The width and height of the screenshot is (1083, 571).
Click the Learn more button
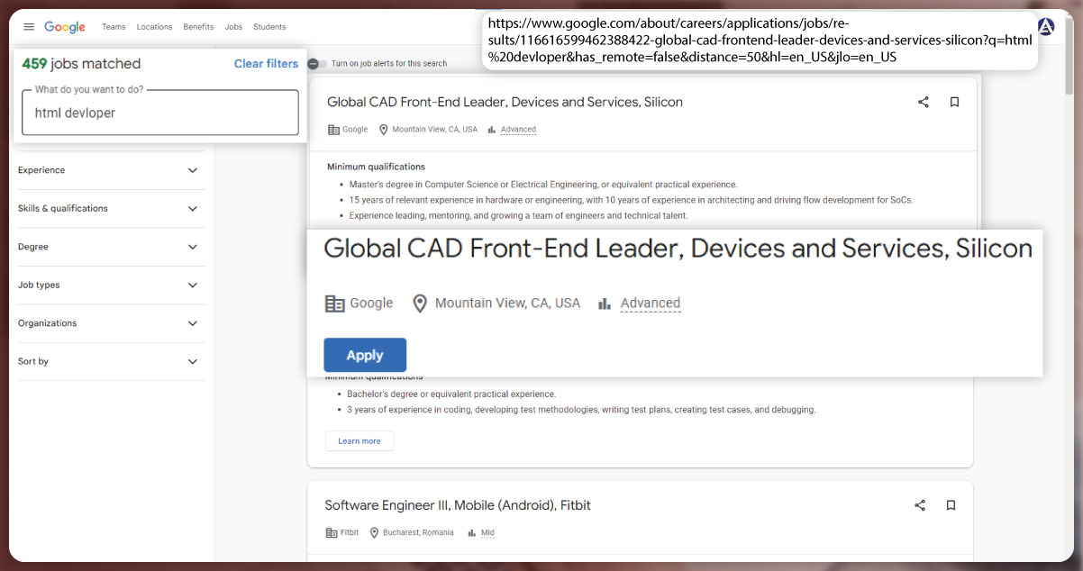coord(359,441)
